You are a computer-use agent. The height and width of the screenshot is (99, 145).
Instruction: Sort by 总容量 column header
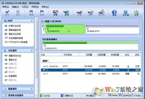[86, 55]
